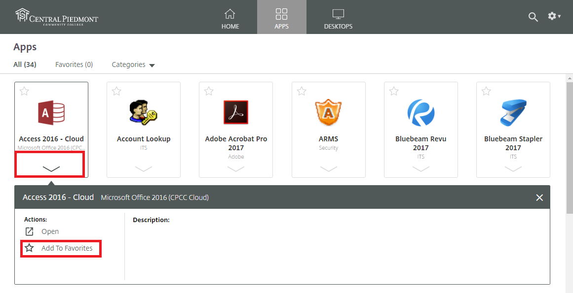The image size is (573, 293).
Task: Open the Bluebeam Revu 2017 icon
Action: coord(420,113)
